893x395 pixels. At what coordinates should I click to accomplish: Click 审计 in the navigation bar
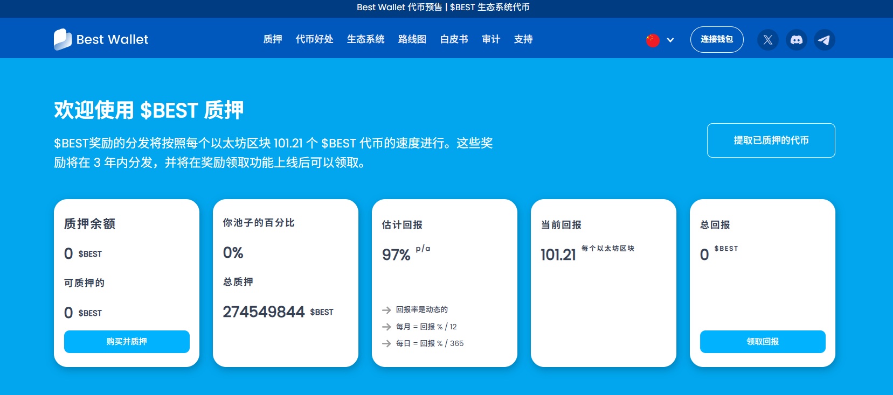(x=491, y=39)
